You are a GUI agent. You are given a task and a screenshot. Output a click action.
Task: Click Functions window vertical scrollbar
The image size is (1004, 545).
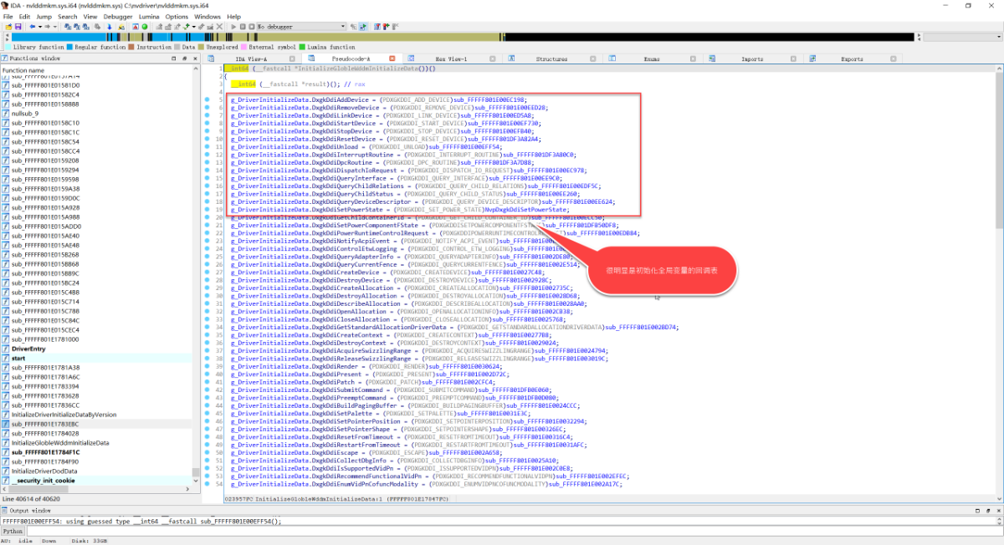(x=197, y=276)
